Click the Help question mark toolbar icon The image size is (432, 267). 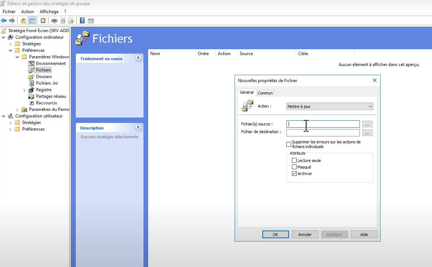(82, 21)
